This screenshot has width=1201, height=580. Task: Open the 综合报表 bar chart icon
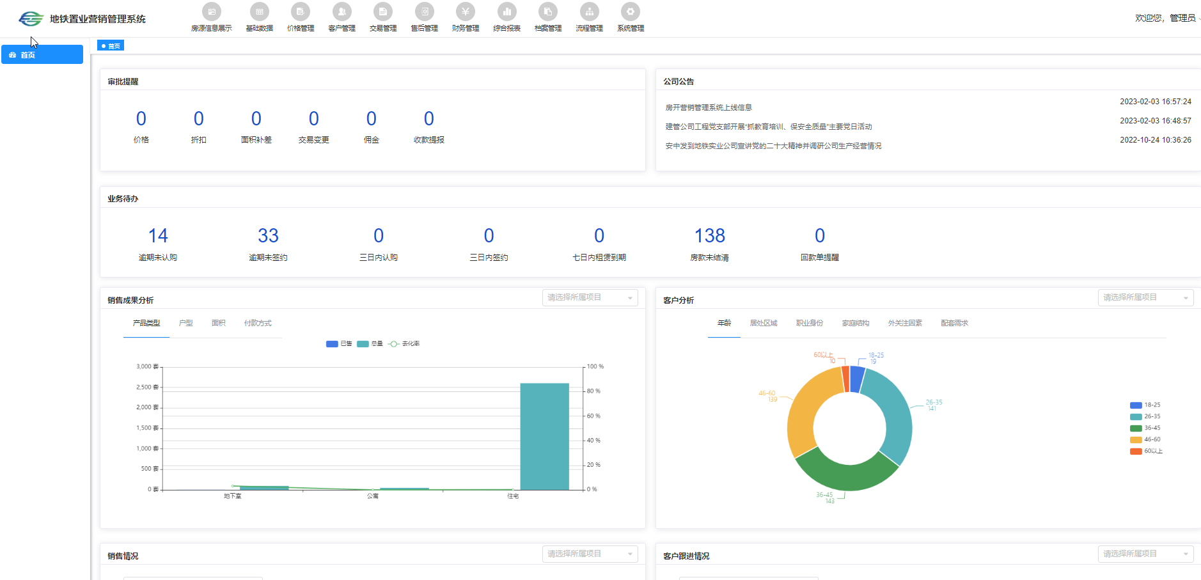(506, 12)
